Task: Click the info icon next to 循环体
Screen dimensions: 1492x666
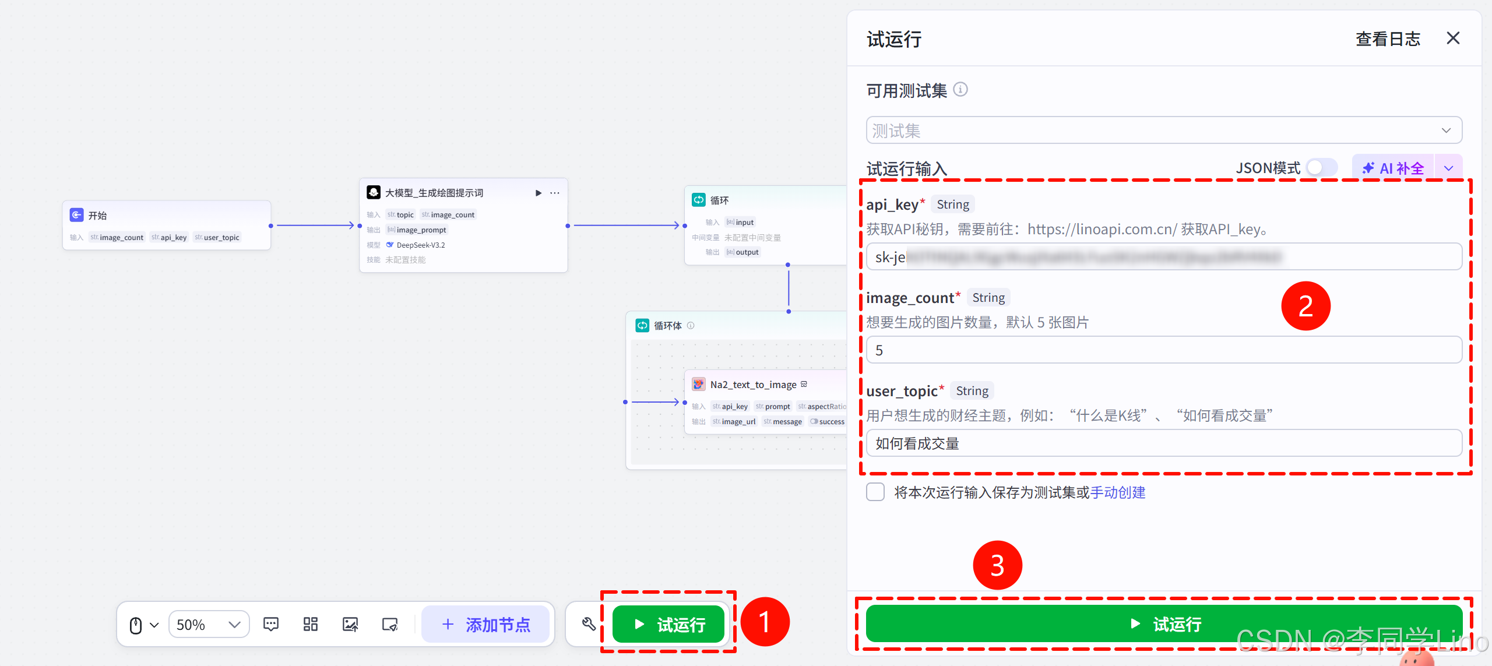Action: click(x=691, y=326)
